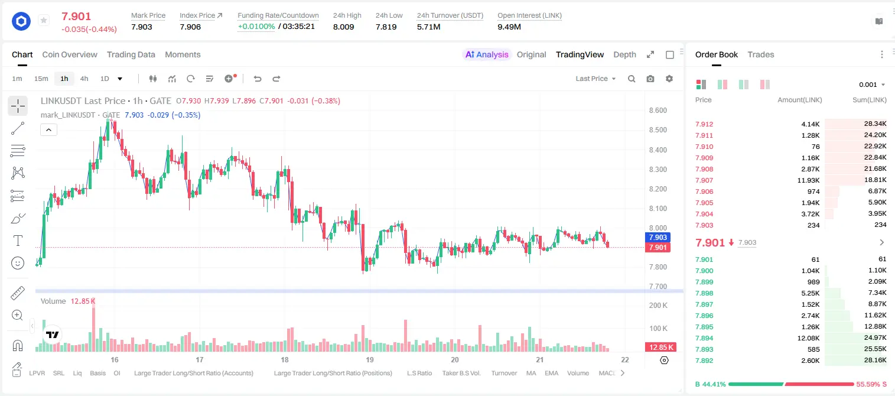Click the AI Analysis button
Image resolution: width=895 pixels, height=396 pixels.
point(486,54)
